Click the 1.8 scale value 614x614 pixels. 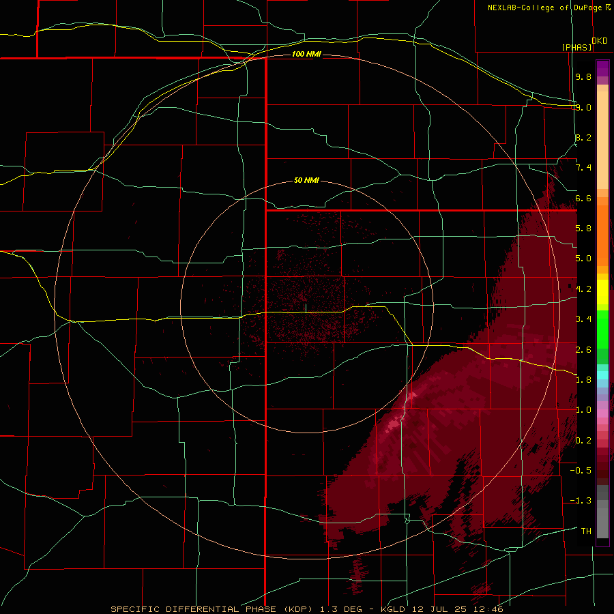coord(583,380)
